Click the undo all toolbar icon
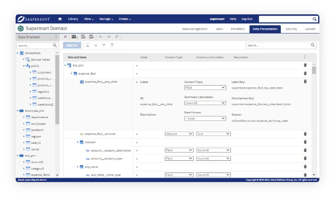The width and height of the screenshot is (335, 199). coord(117,37)
